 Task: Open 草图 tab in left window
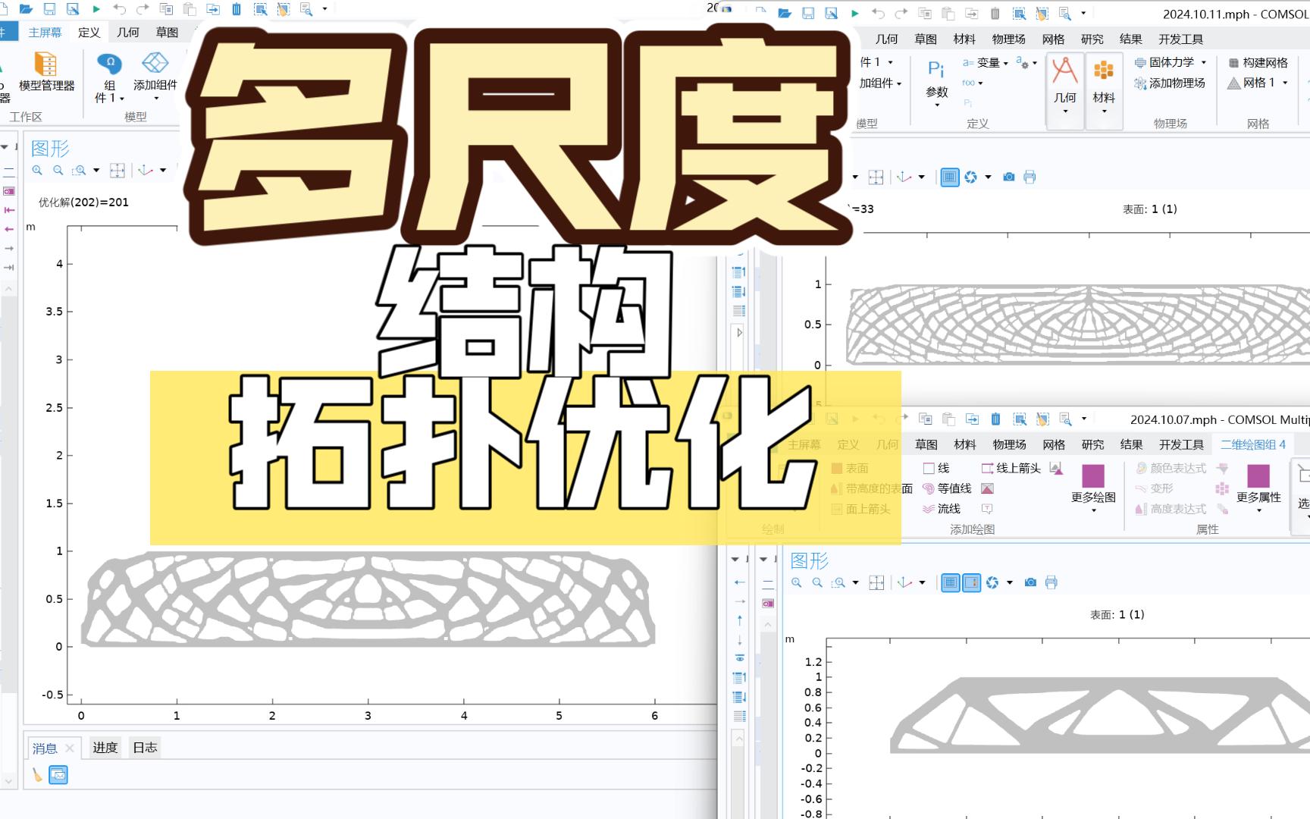coord(167,32)
